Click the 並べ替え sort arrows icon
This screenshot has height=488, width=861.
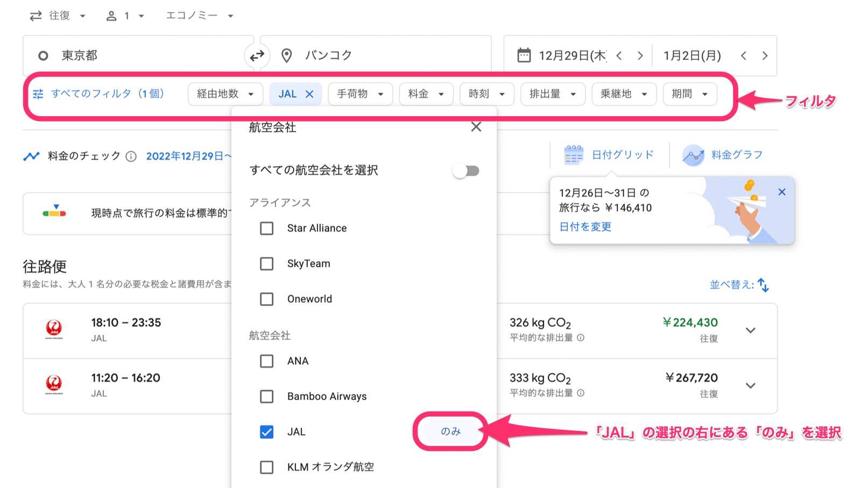764,285
